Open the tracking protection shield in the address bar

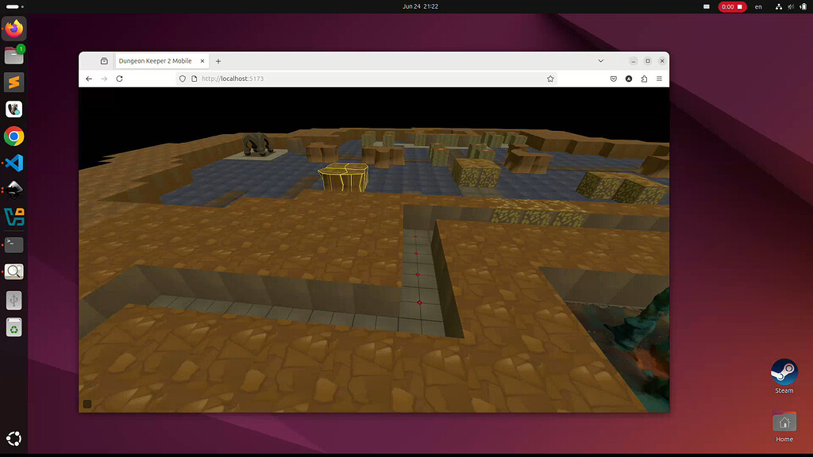click(x=183, y=79)
